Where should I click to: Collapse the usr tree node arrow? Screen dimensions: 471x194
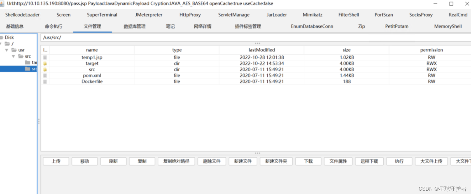pyautogui.click(x=6, y=50)
